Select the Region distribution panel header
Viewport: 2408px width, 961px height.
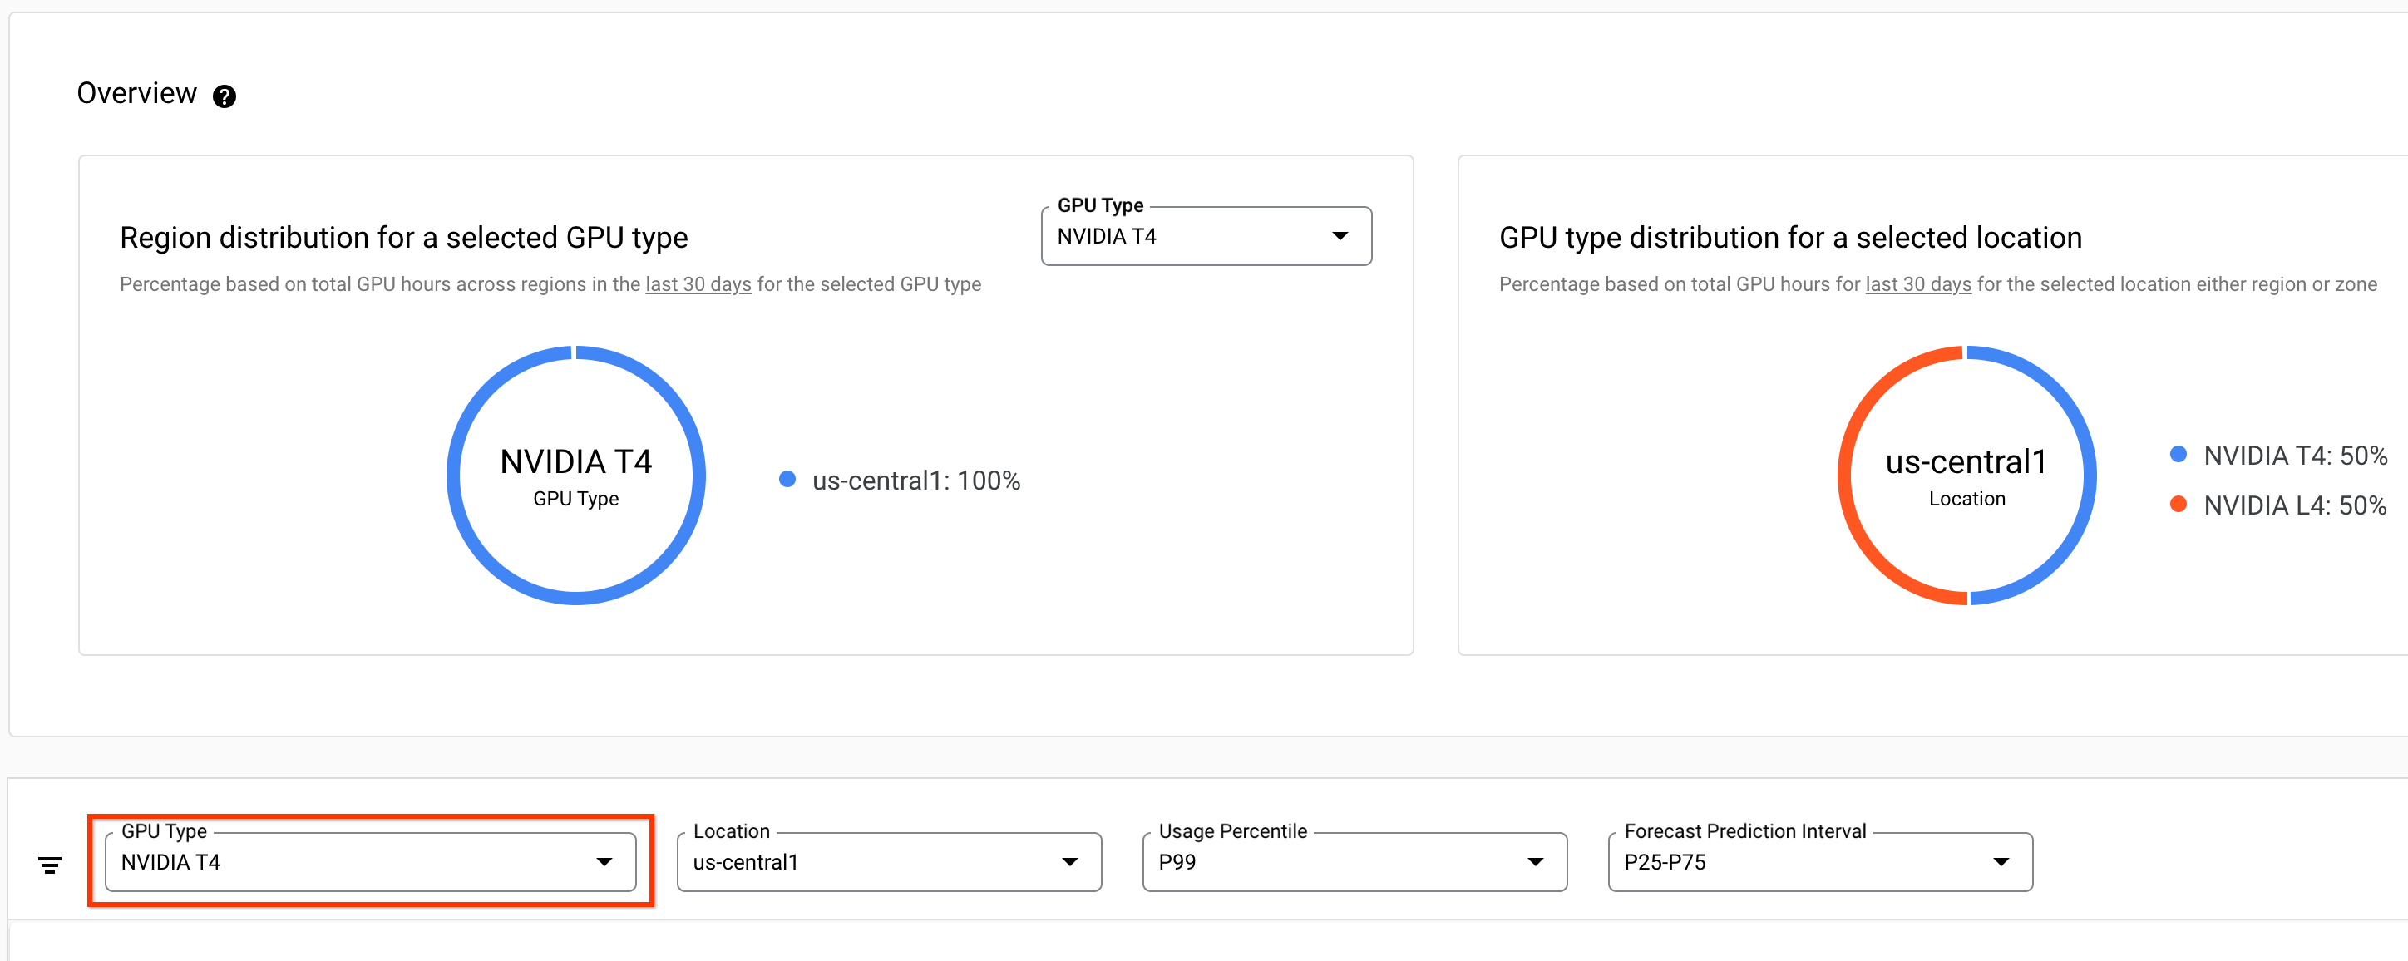(404, 237)
